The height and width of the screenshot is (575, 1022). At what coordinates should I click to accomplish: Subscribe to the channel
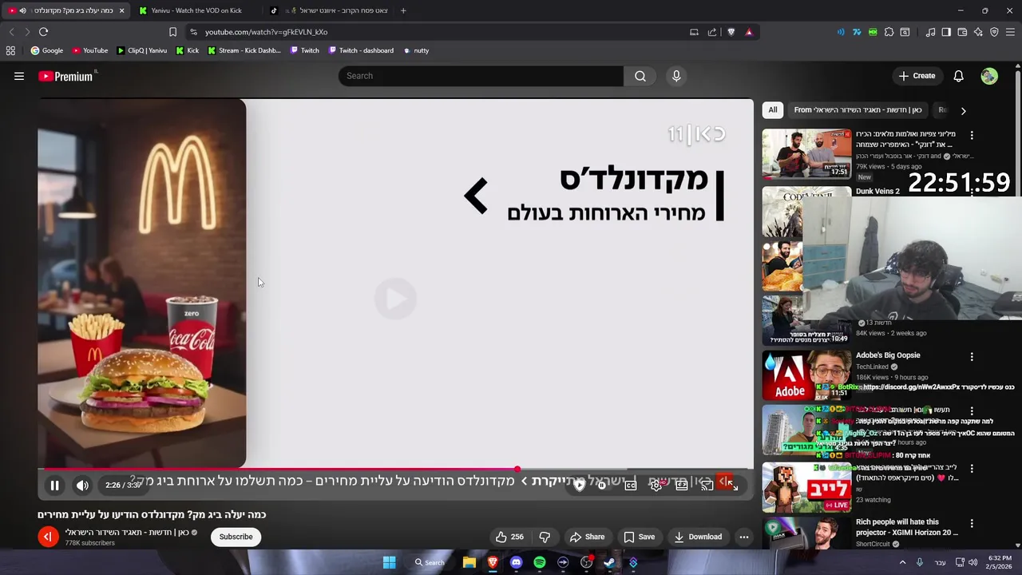pos(236,537)
